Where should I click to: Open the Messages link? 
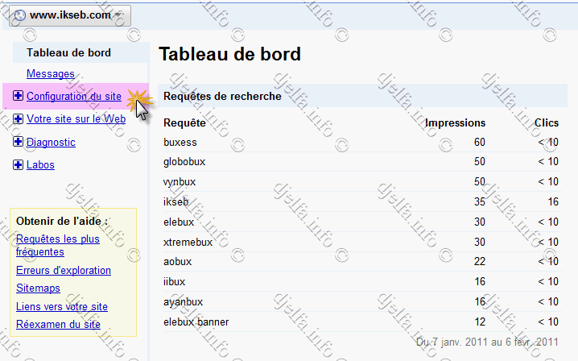coord(51,74)
